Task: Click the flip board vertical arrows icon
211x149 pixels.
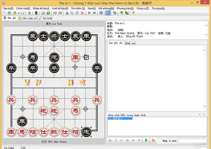Action: (x=89, y=13)
